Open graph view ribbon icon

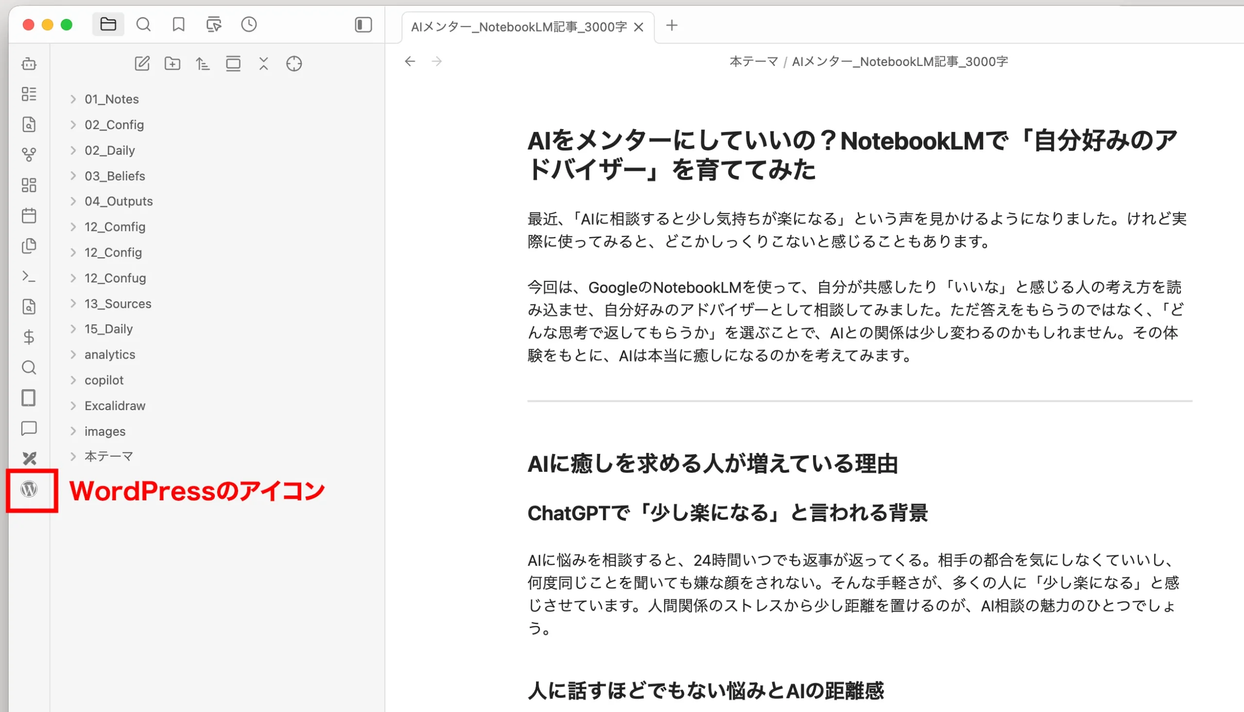29,154
